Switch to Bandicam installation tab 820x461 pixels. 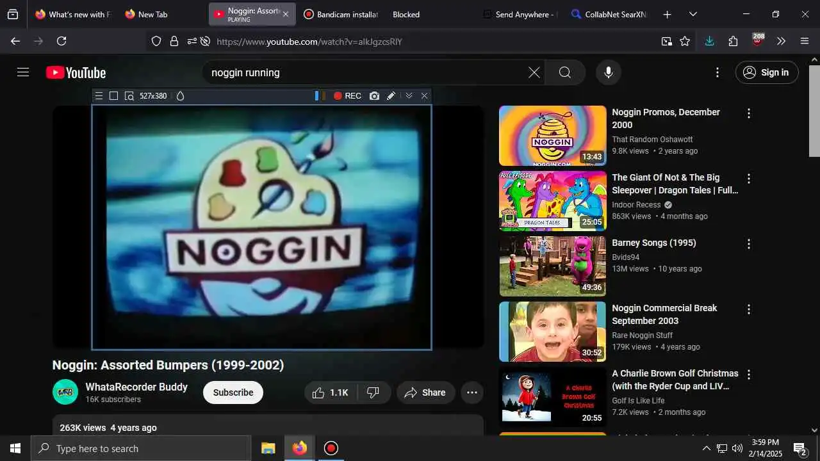click(341, 14)
